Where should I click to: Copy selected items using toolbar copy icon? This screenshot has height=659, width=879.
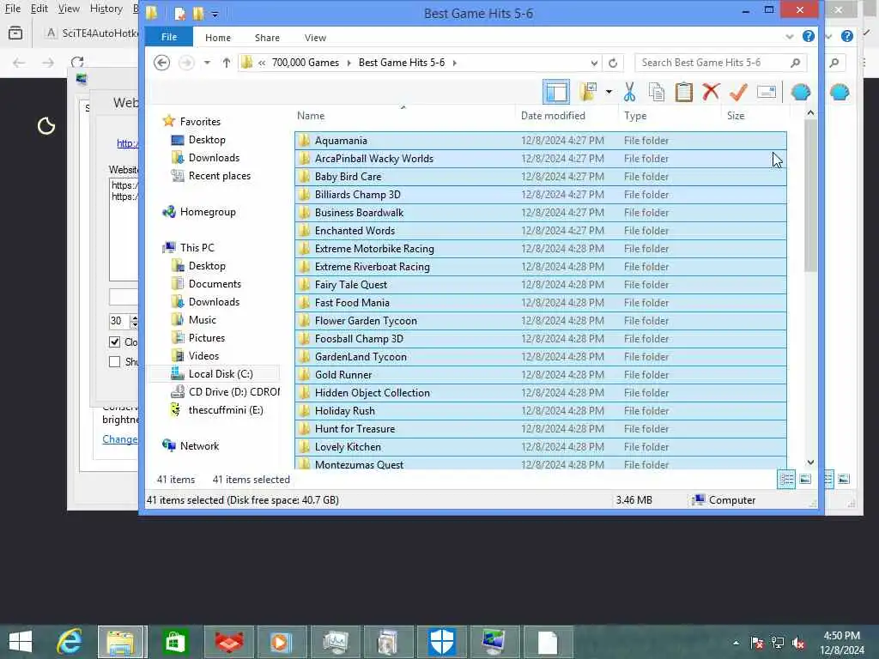[x=657, y=92]
